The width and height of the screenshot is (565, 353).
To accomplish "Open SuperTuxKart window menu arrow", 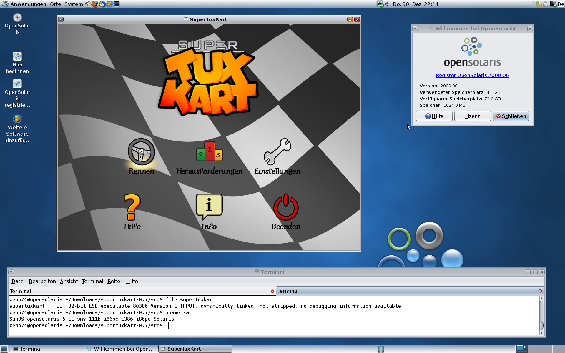I will pos(61,19).
